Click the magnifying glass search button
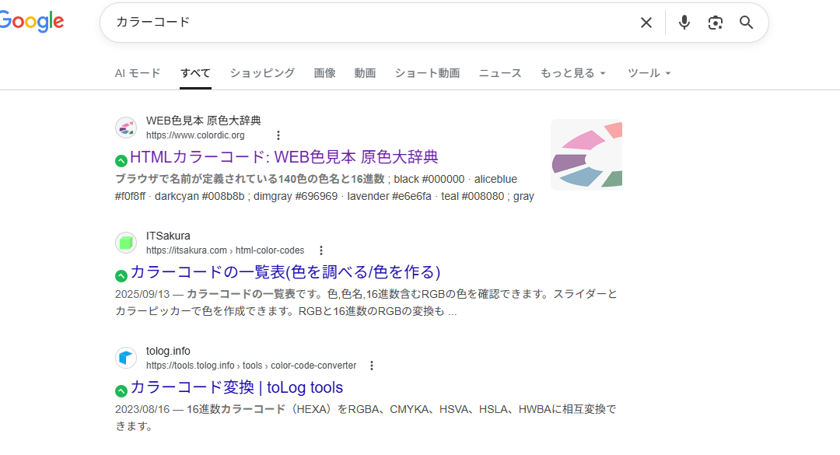 point(746,23)
